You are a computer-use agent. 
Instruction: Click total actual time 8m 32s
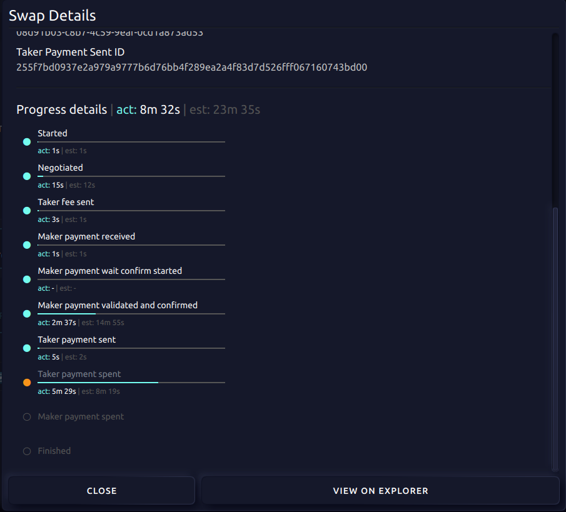pos(148,109)
